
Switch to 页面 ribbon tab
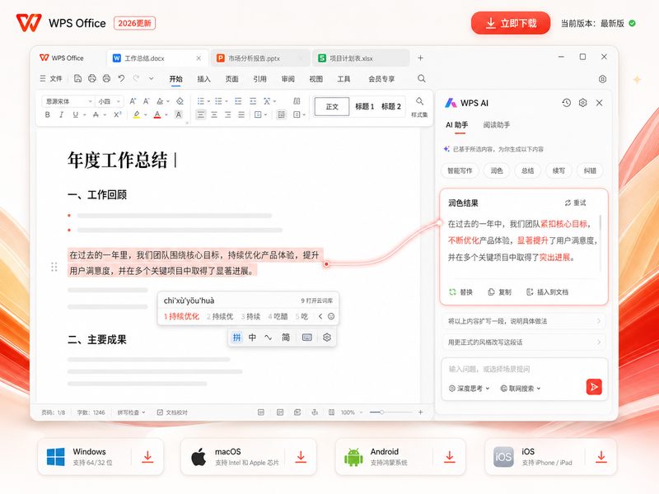231,78
